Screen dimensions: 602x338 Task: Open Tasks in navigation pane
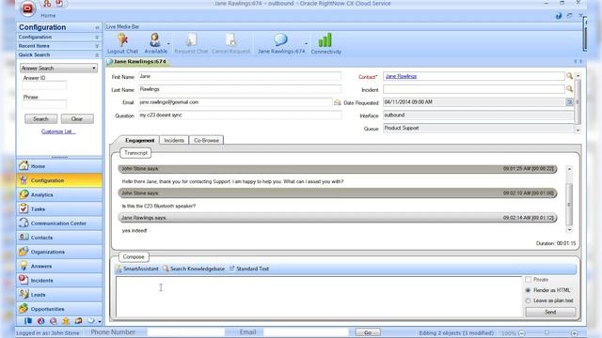(x=59, y=208)
